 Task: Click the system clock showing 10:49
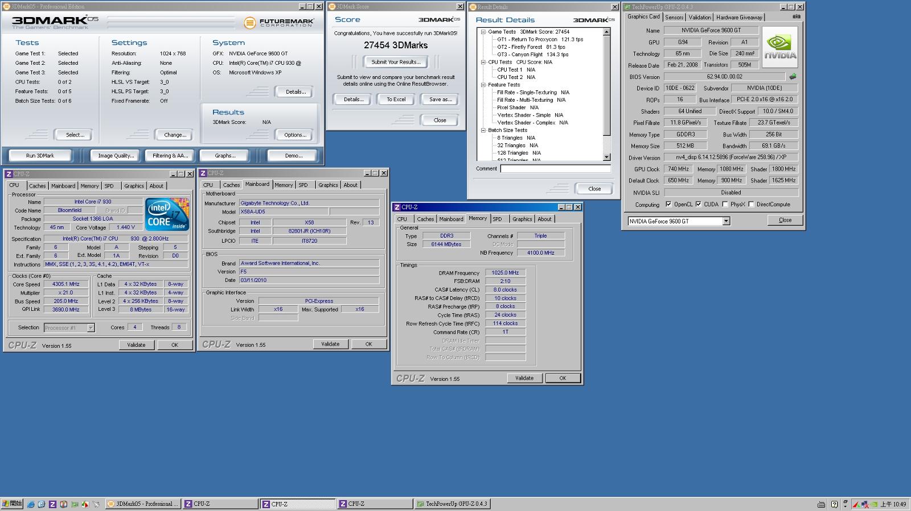(893, 504)
